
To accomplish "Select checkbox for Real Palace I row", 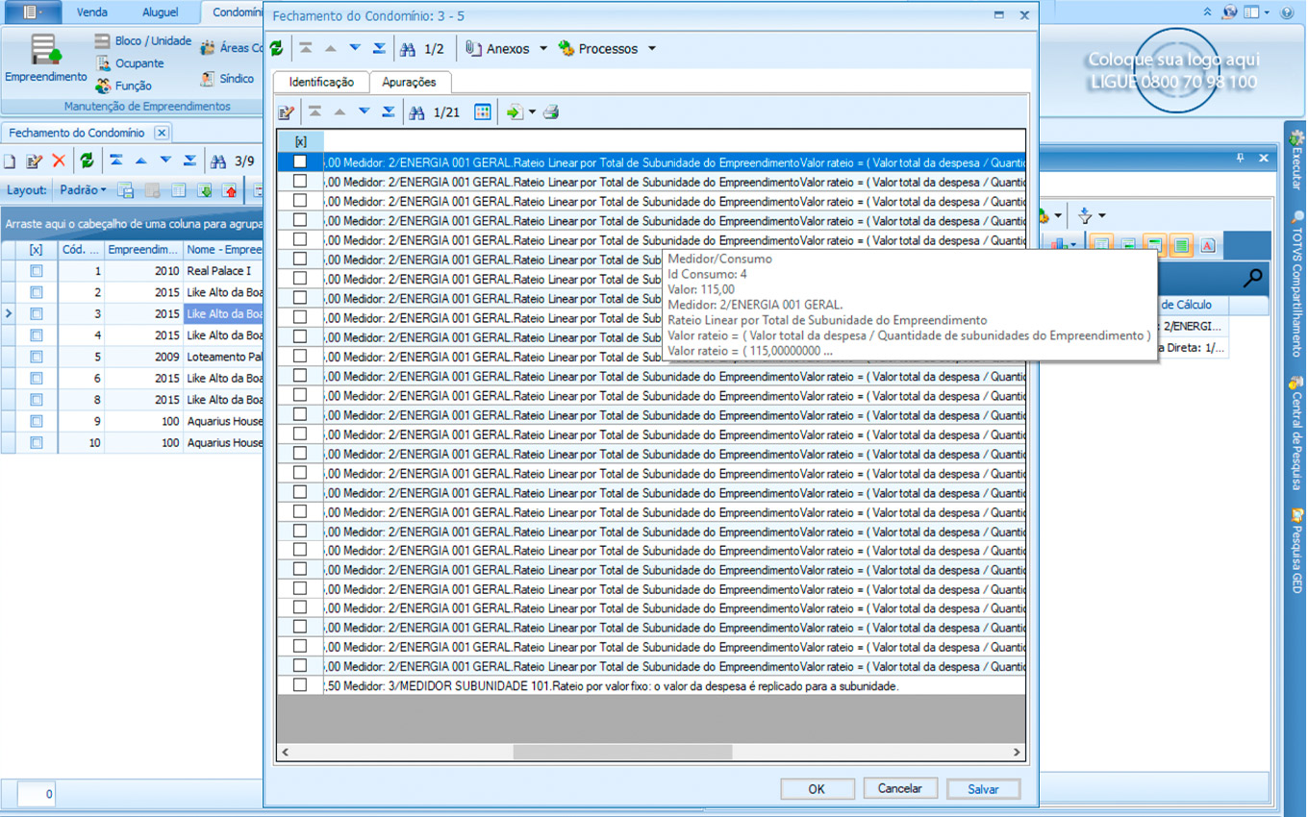I will point(37,271).
